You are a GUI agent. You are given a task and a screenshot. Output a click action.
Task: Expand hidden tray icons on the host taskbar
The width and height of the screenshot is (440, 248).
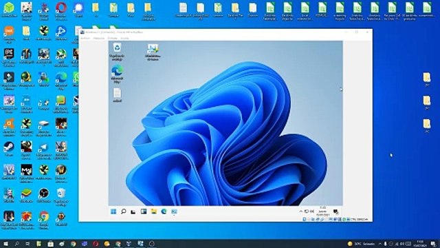pyautogui.click(x=380, y=244)
